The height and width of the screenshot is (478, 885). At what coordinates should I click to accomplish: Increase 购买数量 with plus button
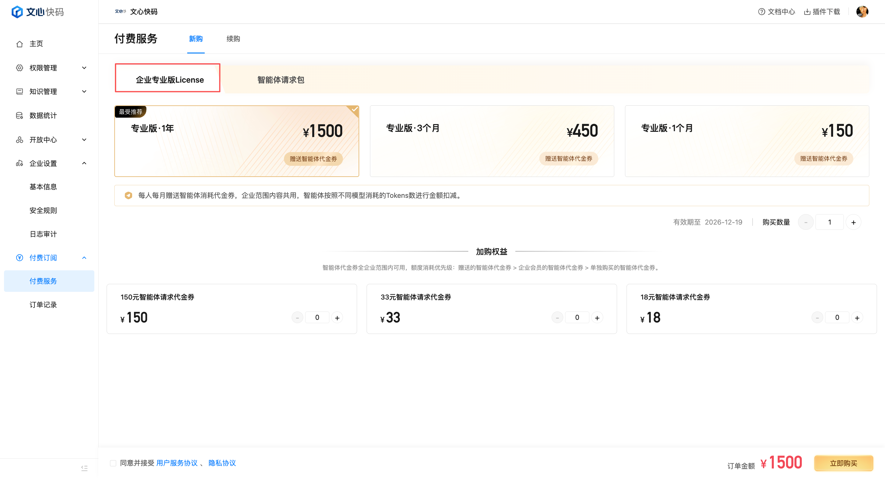[x=853, y=222]
